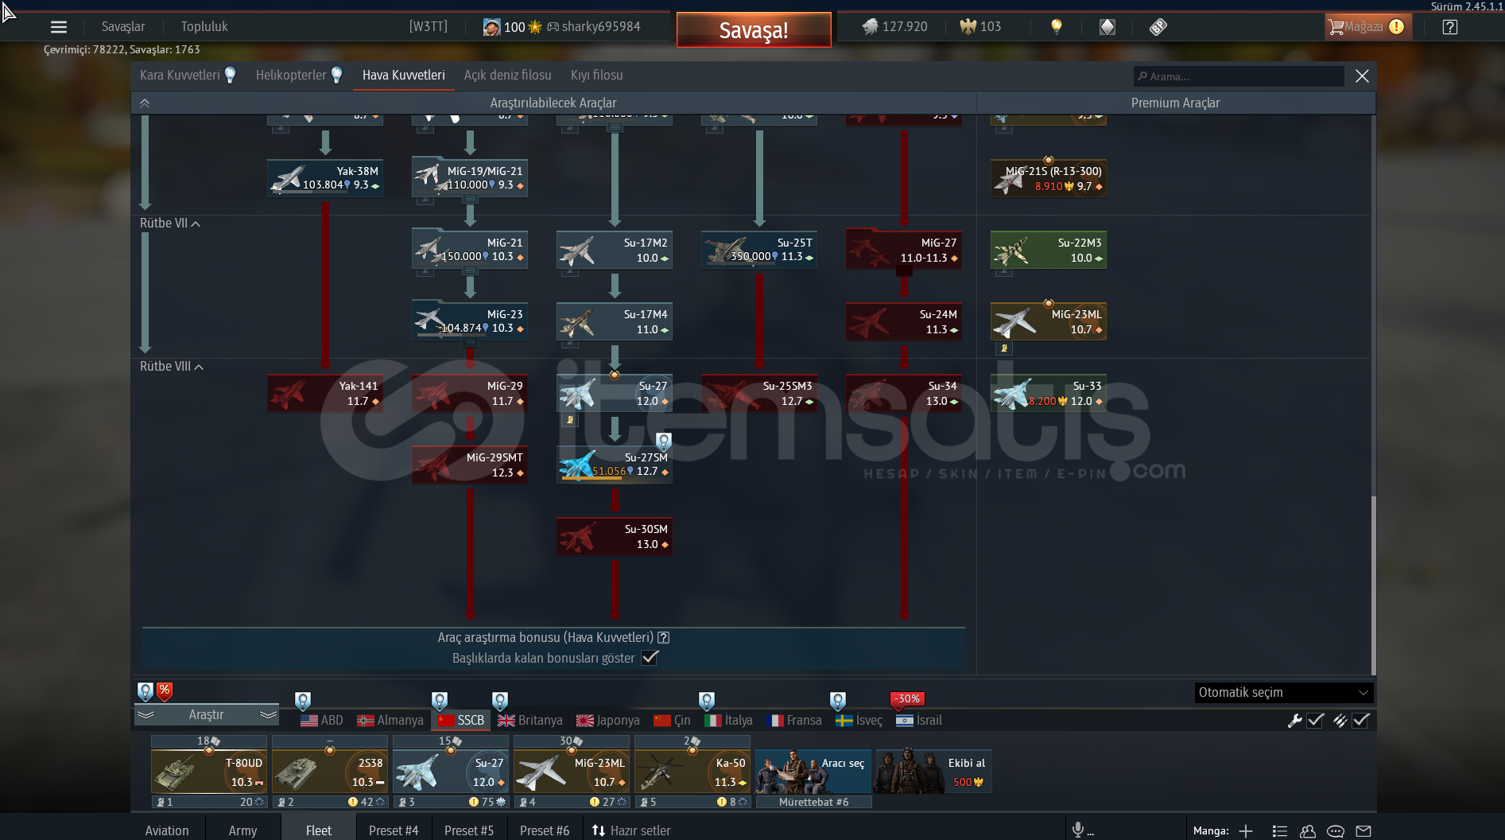1505x840 pixels.
Task: Click the lightbulb icon in top bar
Action: pyautogui.click(x=1056, y=27)
